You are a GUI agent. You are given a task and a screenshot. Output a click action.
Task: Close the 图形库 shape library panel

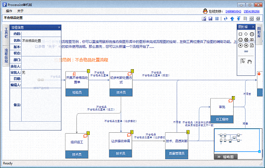pos(253,27)
